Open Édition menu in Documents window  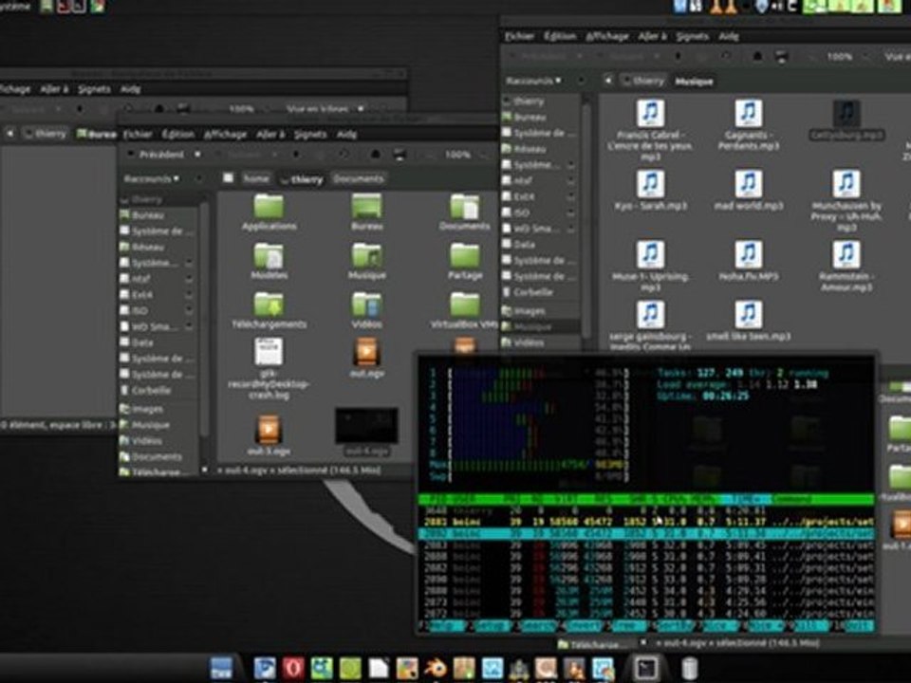[x=177, y=135]
